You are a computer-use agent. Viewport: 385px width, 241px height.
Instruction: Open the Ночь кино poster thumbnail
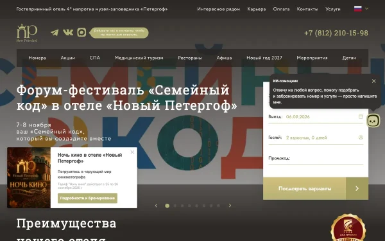pyautogui.click(x=29, y=177)
